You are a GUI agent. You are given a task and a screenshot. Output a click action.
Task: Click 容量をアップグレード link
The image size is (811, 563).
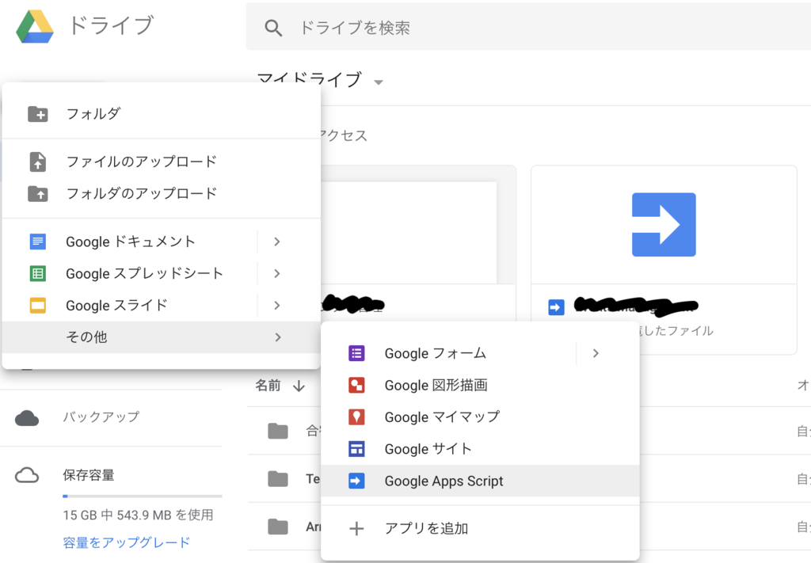point(127,542)
